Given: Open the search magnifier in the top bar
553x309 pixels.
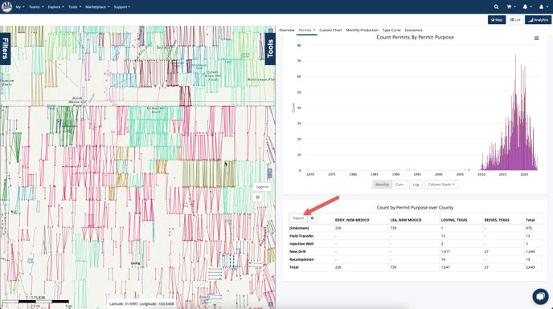Looking at the screenshot, I should click(x=496, y=6).
